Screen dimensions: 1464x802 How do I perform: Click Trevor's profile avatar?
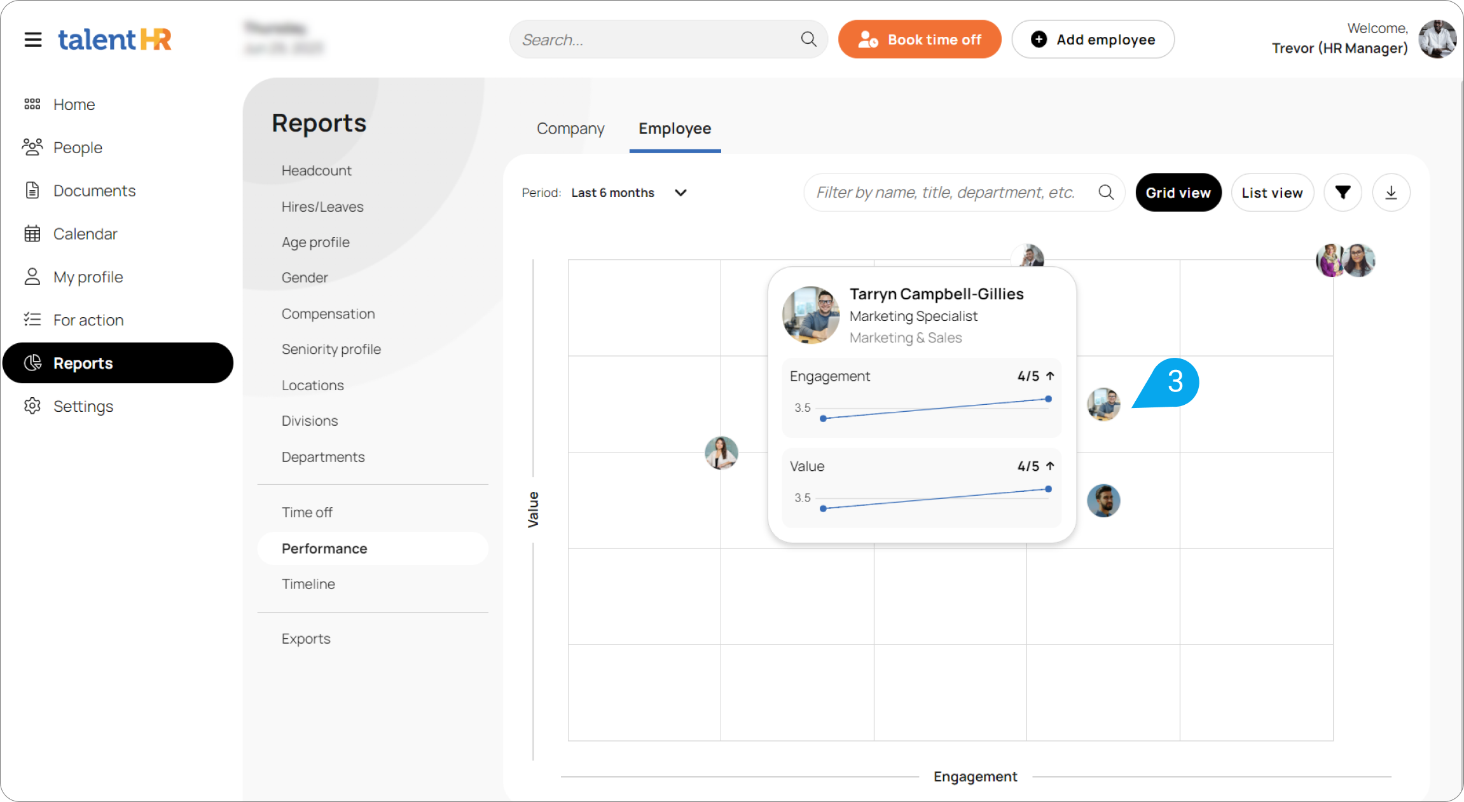click(x=1437, y=39)
